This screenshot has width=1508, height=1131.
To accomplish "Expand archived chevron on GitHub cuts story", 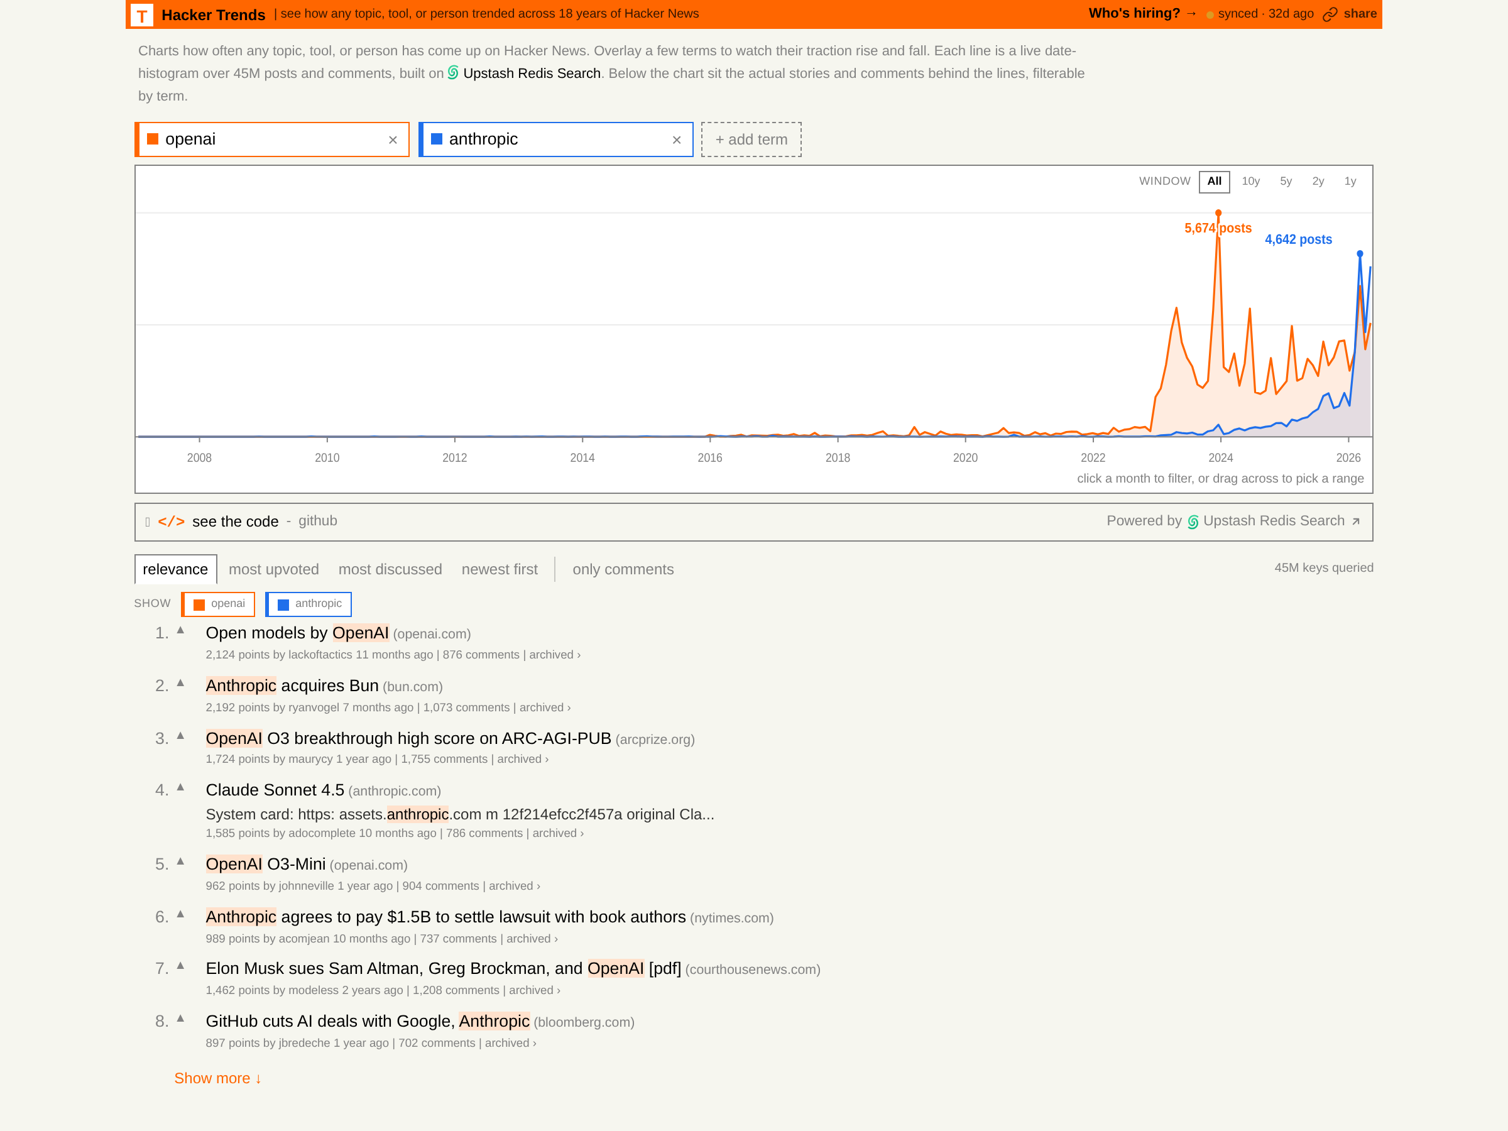I will point(535,1043).
